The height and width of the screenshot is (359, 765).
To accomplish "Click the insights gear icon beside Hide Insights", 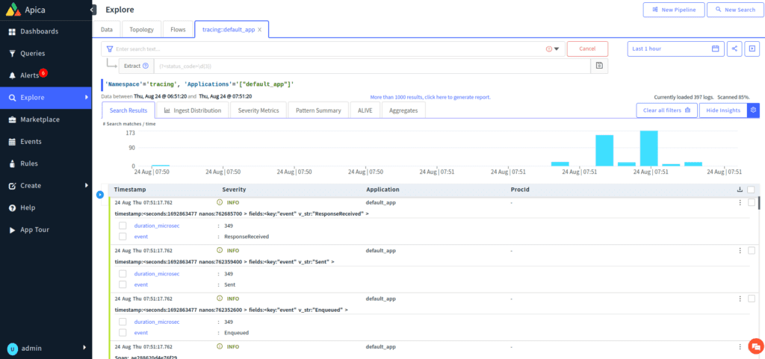I will [x=753, y=110].
